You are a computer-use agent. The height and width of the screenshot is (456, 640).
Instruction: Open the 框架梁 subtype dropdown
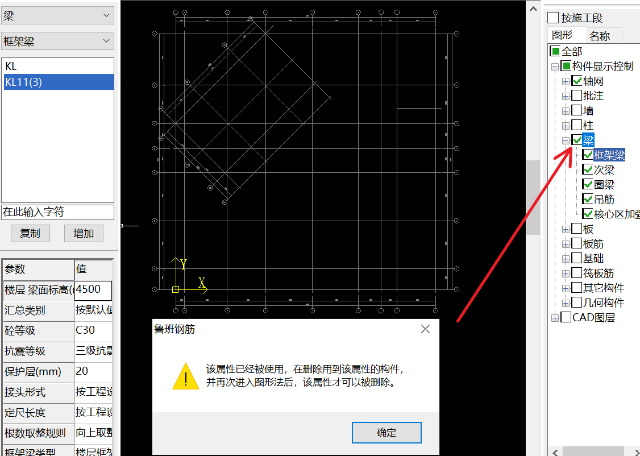pos(57,41)
